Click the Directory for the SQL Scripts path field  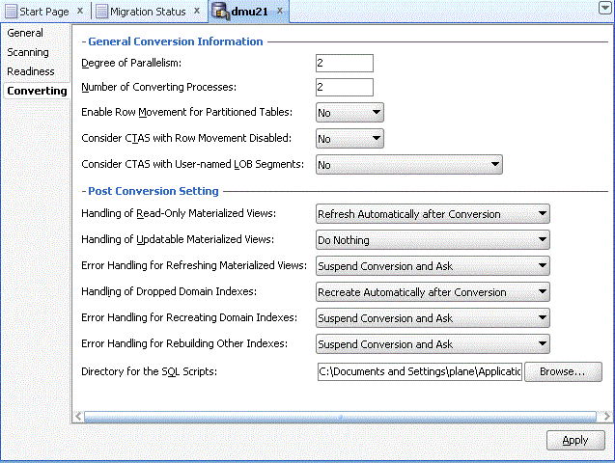tap(420, 371)
